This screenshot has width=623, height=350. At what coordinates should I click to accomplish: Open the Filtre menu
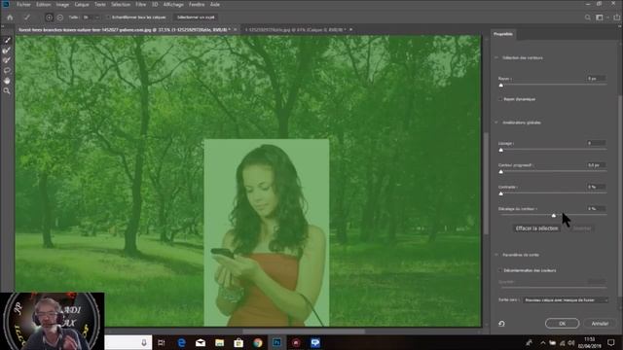pyautogui.click(x=140, y=4)
